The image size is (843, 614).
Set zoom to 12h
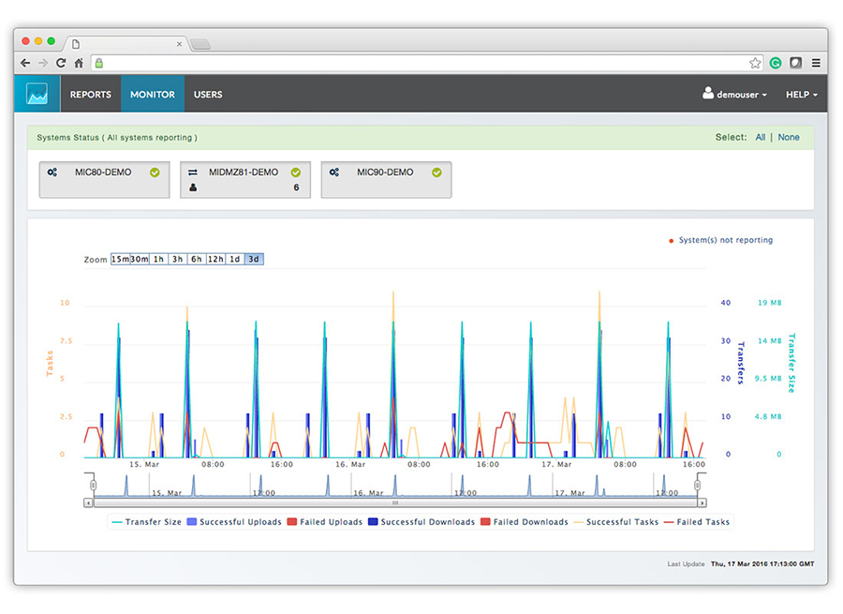pos(215,259)
